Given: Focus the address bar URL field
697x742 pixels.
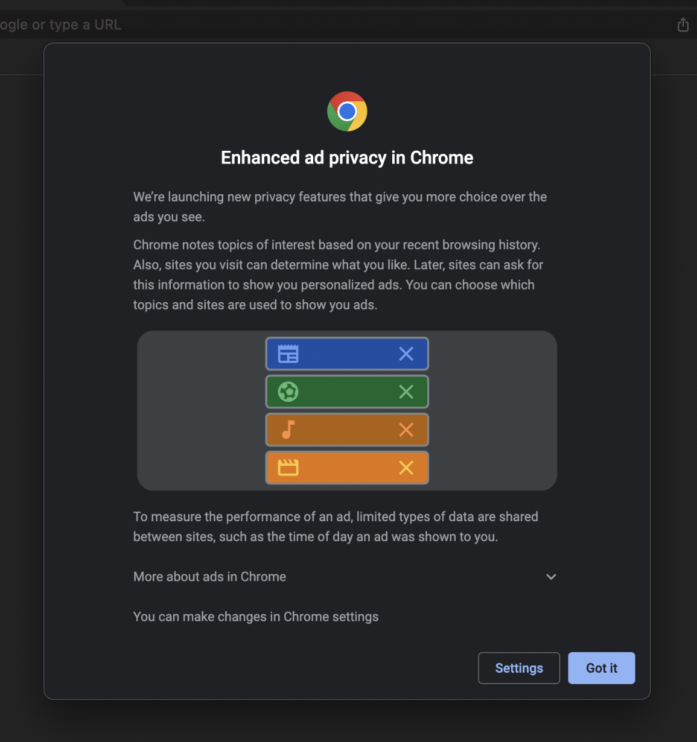Looking at the screenshot, I should (60, 25).
